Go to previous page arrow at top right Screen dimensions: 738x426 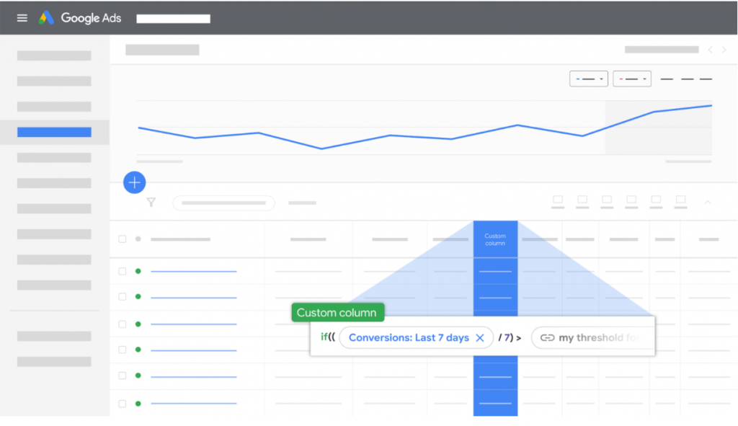(710, 50)
